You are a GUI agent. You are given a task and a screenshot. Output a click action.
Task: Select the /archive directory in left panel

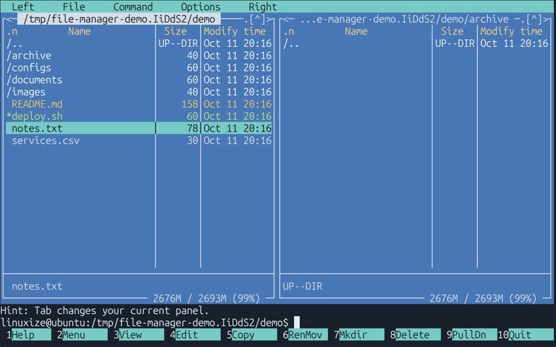[x=139, y=56]
